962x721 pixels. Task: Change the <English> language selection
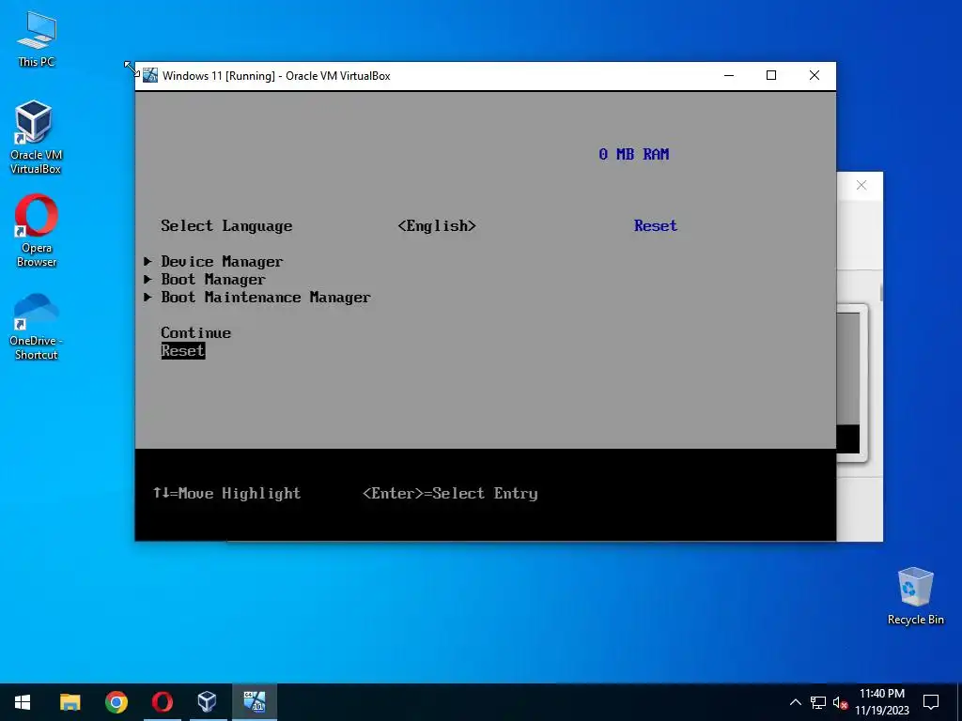click(437, 226)
